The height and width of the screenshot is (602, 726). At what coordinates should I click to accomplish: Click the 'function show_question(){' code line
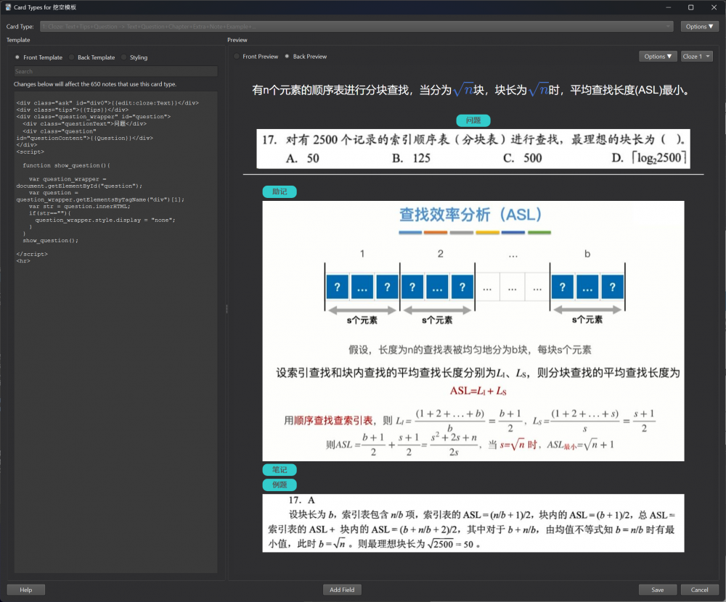click(x=66, y=165)
